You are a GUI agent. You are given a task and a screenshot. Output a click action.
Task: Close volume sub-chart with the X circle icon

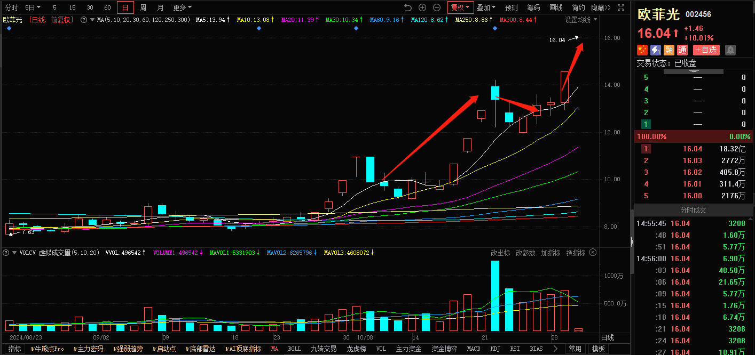pos(592,253)
